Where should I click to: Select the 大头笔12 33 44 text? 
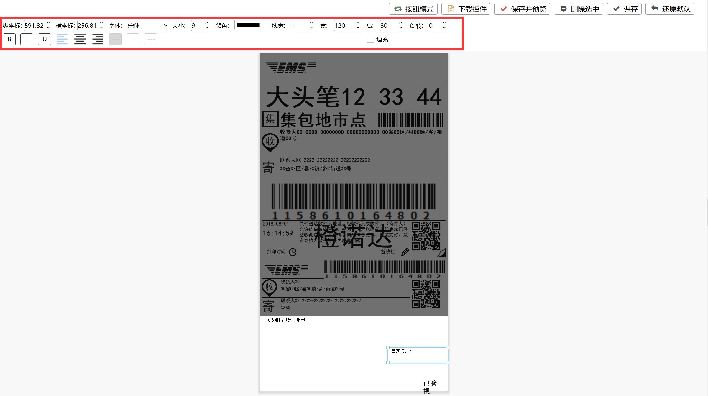[x=354, y=97]
